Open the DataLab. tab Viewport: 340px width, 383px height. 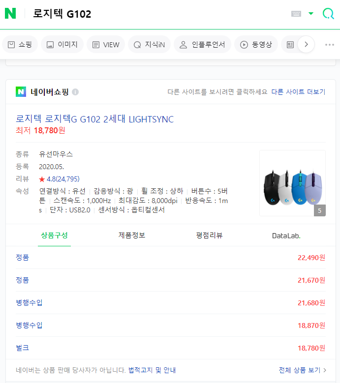coord(286,236)
